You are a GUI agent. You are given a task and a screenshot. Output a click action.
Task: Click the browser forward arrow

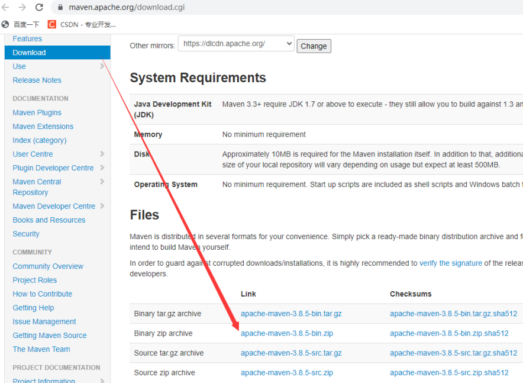(22, 8)
